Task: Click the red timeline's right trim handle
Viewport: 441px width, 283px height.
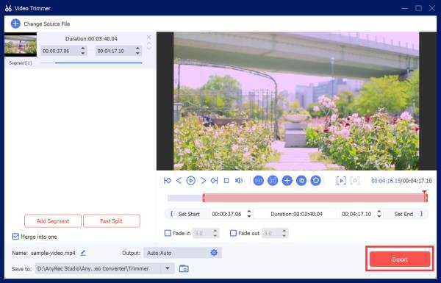Action: click(x=426, y=198)
